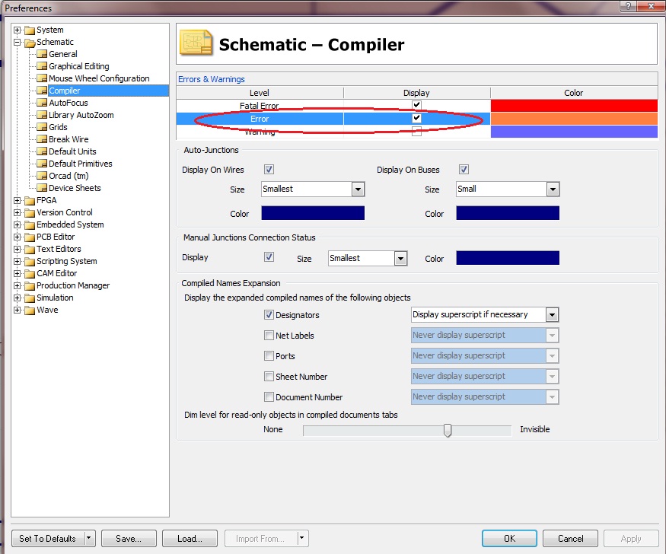666x554 pixels.
Task: Click the Mouse Wheel Configuration page icon
Action: [42, 78]
